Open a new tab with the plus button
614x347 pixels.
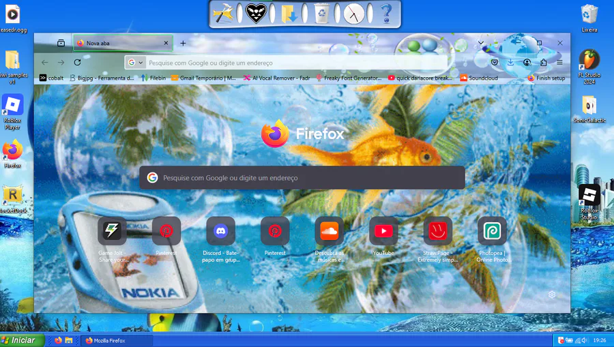tap(183, 43)
